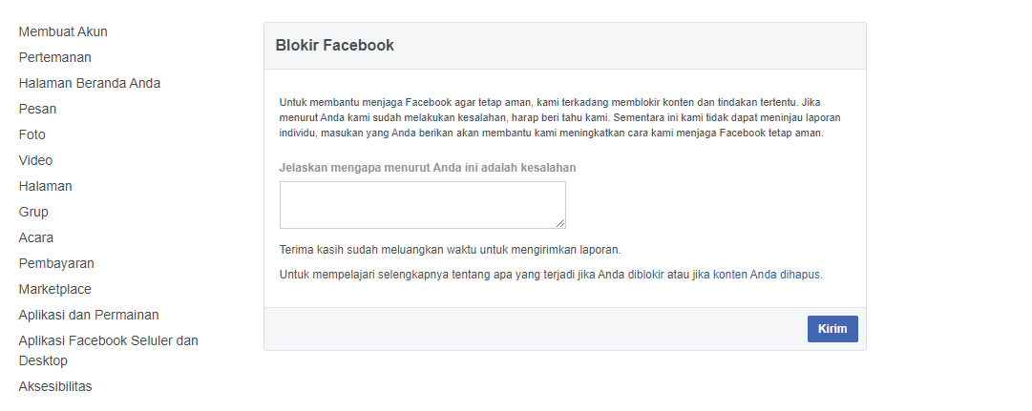Open Aplikasi Facebook Seluler dan Desktop

pyautogui.click(x=109, y=351)
